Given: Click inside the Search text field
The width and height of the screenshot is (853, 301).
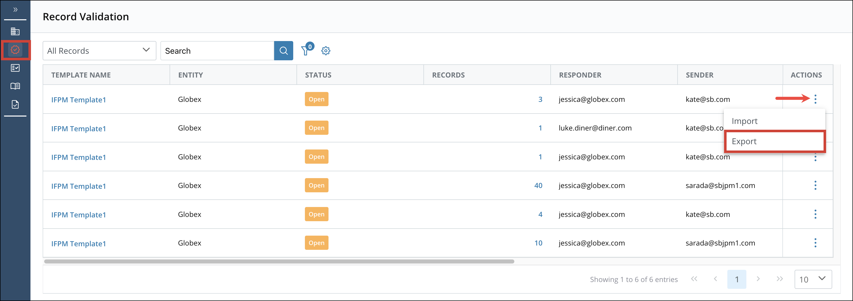Looking at the screenshot, I should (x=217, y=51).
